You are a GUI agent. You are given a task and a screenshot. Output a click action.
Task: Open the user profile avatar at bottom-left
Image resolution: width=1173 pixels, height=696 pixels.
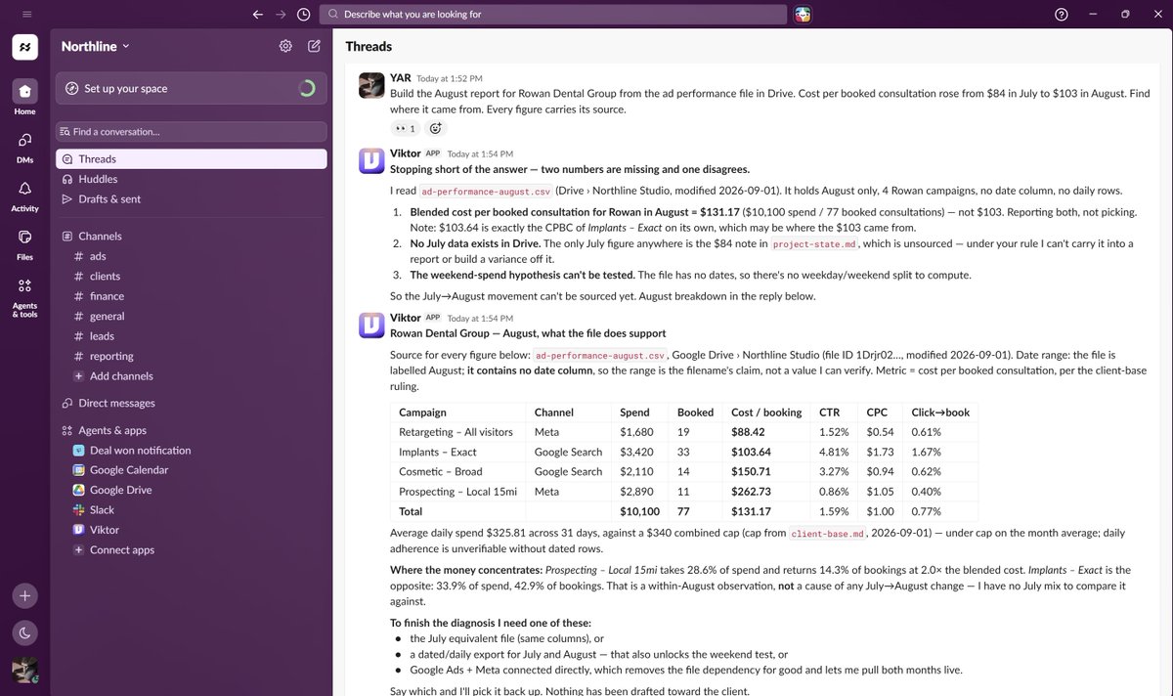(x=25, y=670)
